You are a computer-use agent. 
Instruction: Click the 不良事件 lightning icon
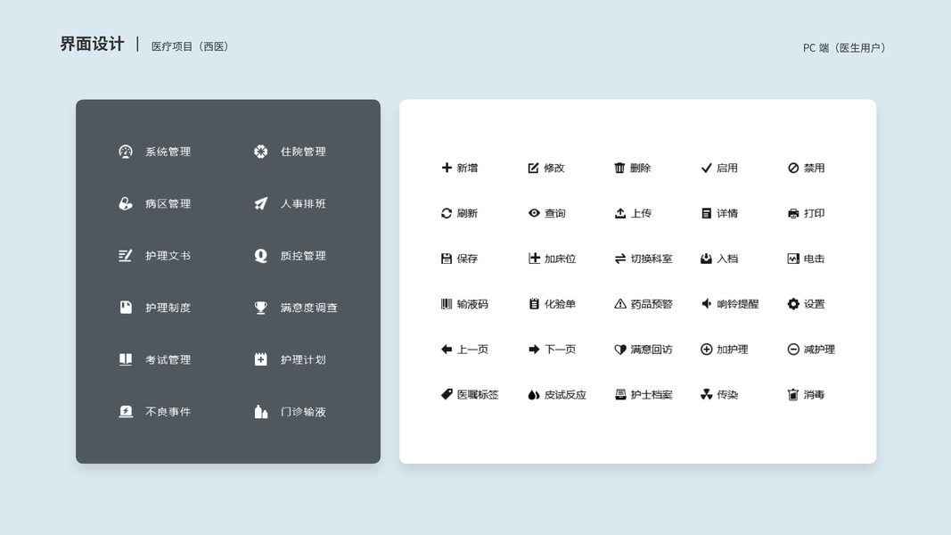tap(126, 412)
